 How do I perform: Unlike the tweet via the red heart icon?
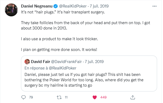coord(95,97)
